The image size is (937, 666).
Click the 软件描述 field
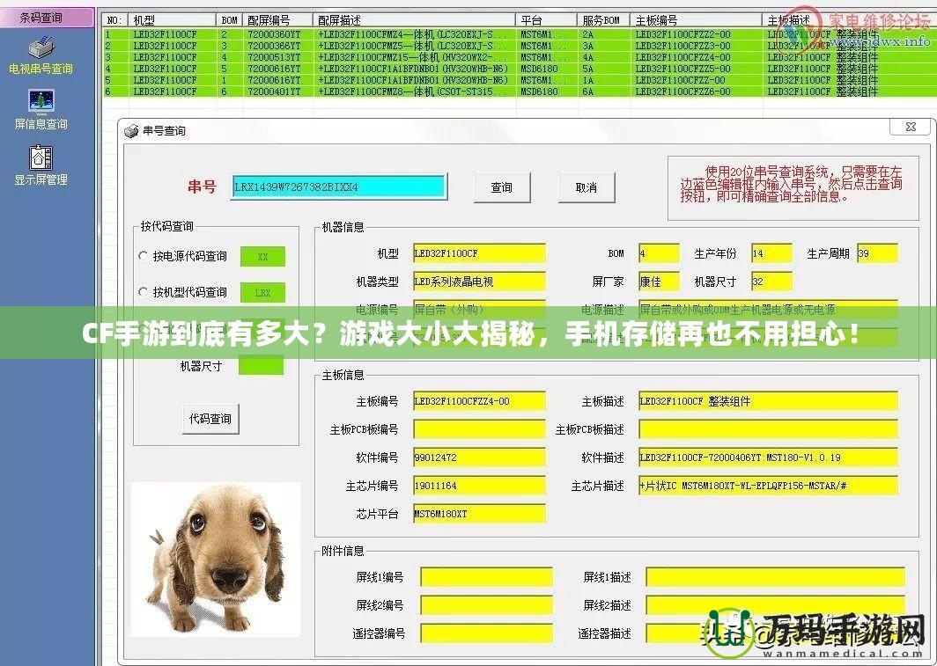768,457
